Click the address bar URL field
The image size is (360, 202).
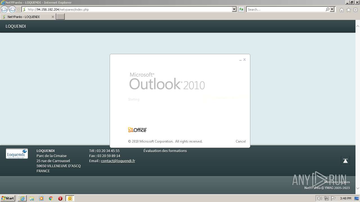point(127,9)
